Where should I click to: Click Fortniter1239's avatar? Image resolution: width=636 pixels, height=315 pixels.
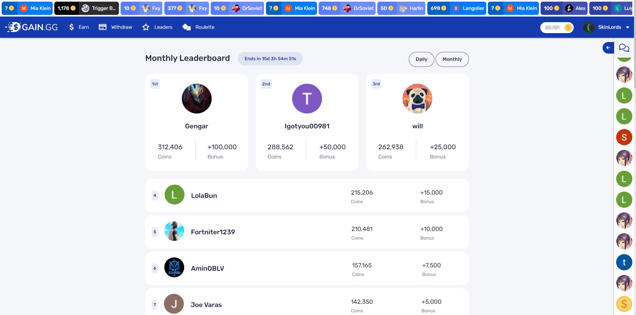click(x=174, y=231)
